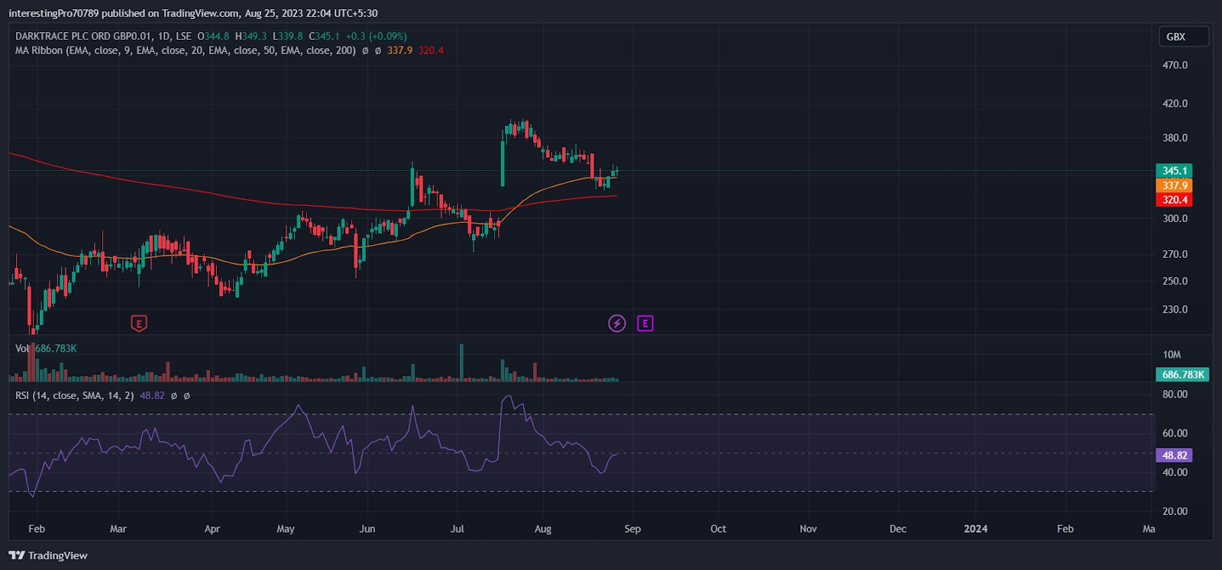The image size is (1222, 570).
Task: Click the 10M volume axis label
Action: 1172,355
